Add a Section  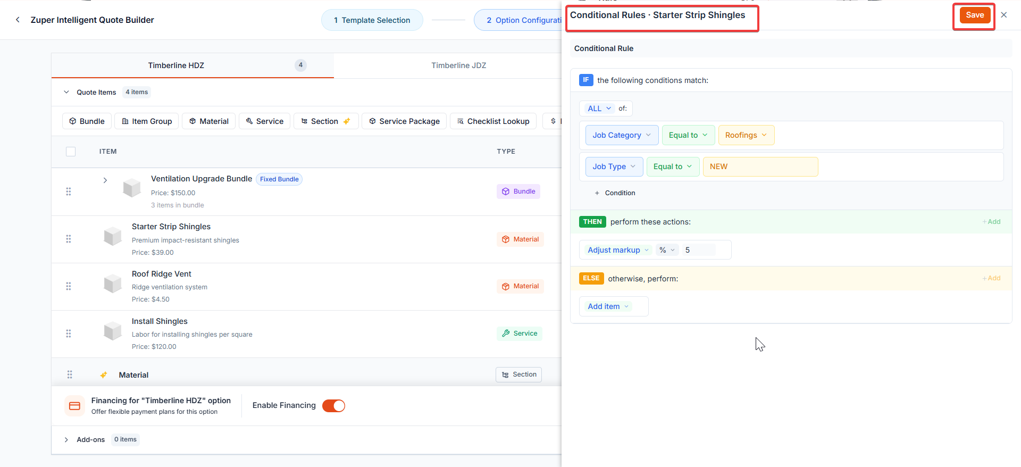(x=326, y=121)
